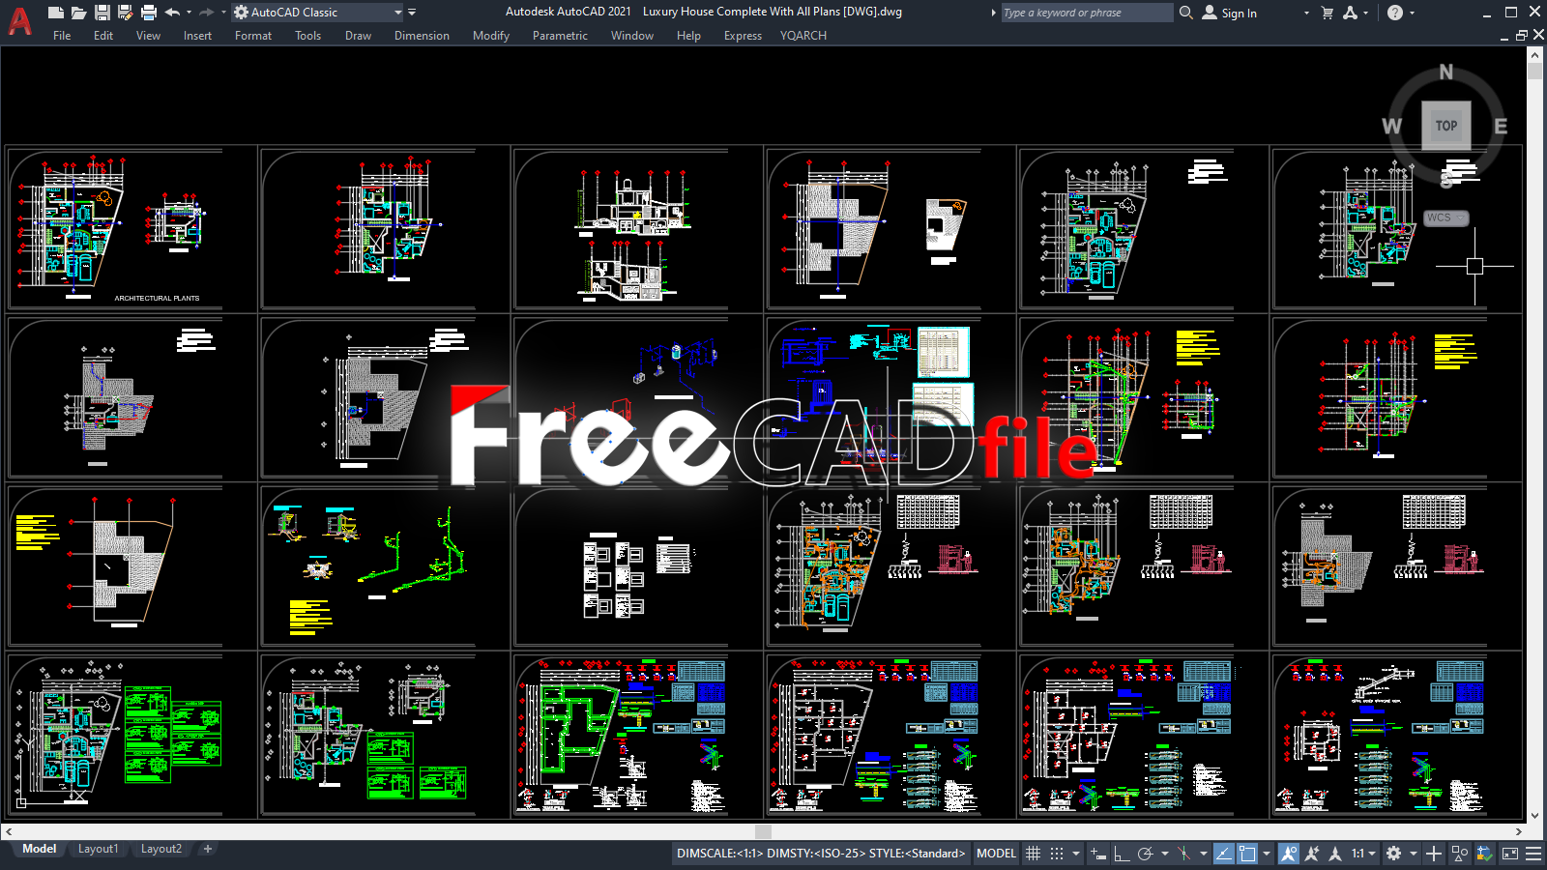Open the File menu
The height and width of the screenshot is (870, 1547).
[62, 36]
